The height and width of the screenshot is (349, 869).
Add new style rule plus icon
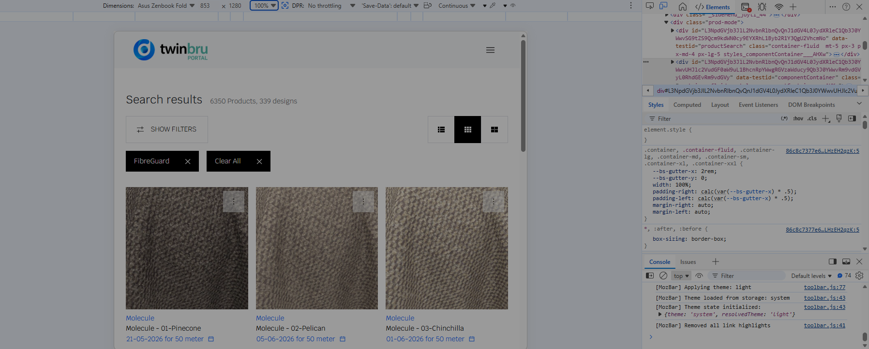pyautogui.click(x=826, y=118)
